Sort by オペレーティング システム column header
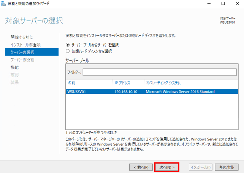Viewport: 244px width, 173px height. pos(163,83)
